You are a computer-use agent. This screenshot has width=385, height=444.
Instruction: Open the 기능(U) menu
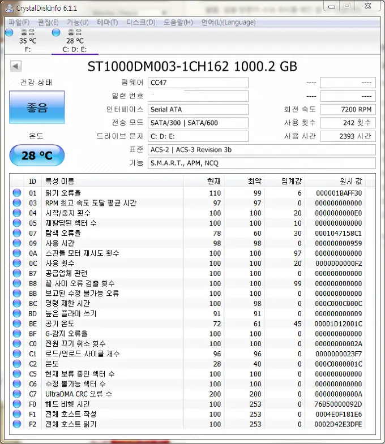click(x=78, y=23)
